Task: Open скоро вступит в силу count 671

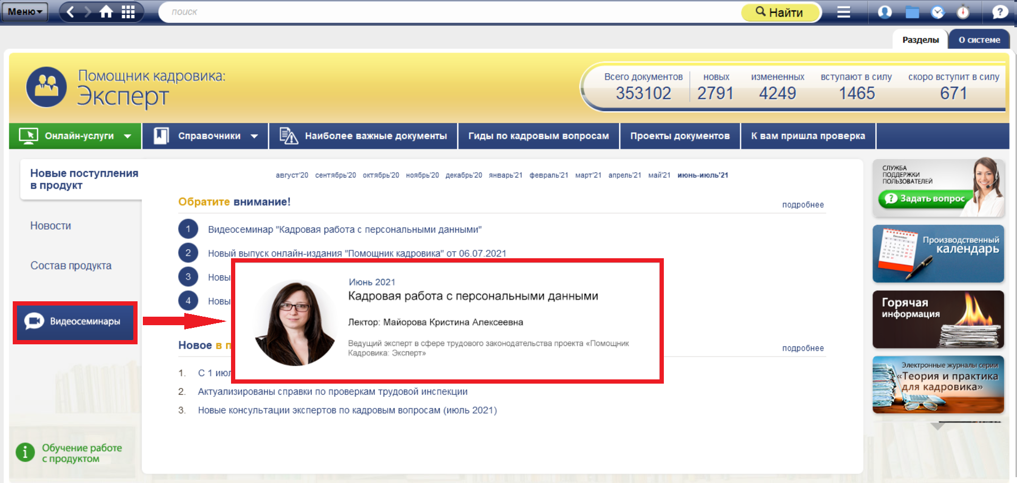Action: [x=953, y=93]
